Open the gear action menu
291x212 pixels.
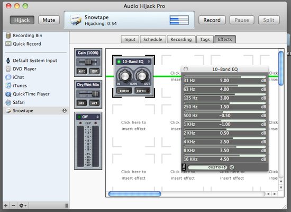point(23,206)
